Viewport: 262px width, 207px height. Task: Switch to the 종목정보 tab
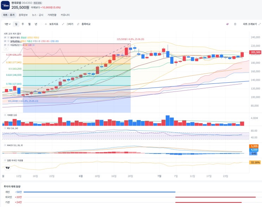[23, 15]
